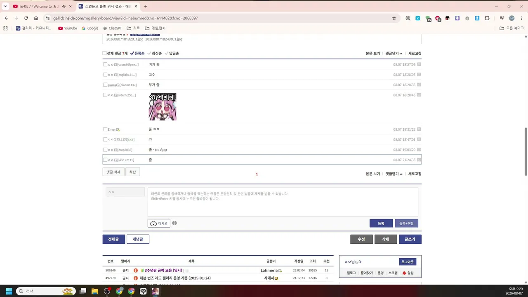Bookmark this page with the star icon

pos(394,18)
